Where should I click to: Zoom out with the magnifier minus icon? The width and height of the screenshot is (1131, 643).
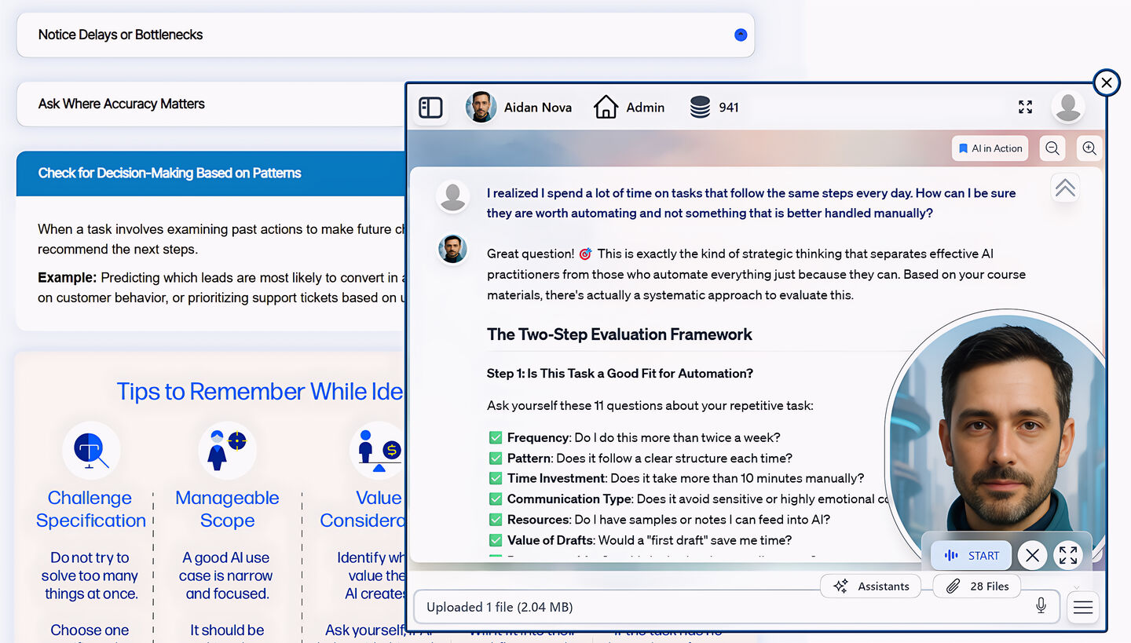click(x=1052, y=148)
